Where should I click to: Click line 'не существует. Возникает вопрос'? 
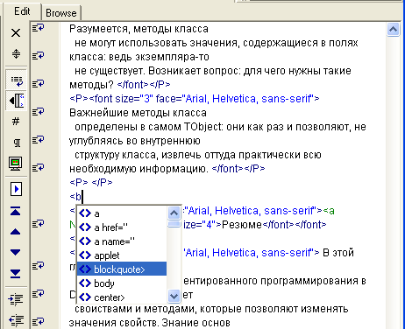(213, 71)
